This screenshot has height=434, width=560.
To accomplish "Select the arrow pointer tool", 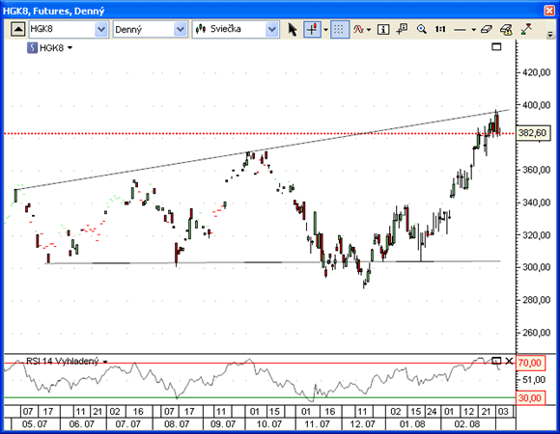I will click(x=293, y=29).
